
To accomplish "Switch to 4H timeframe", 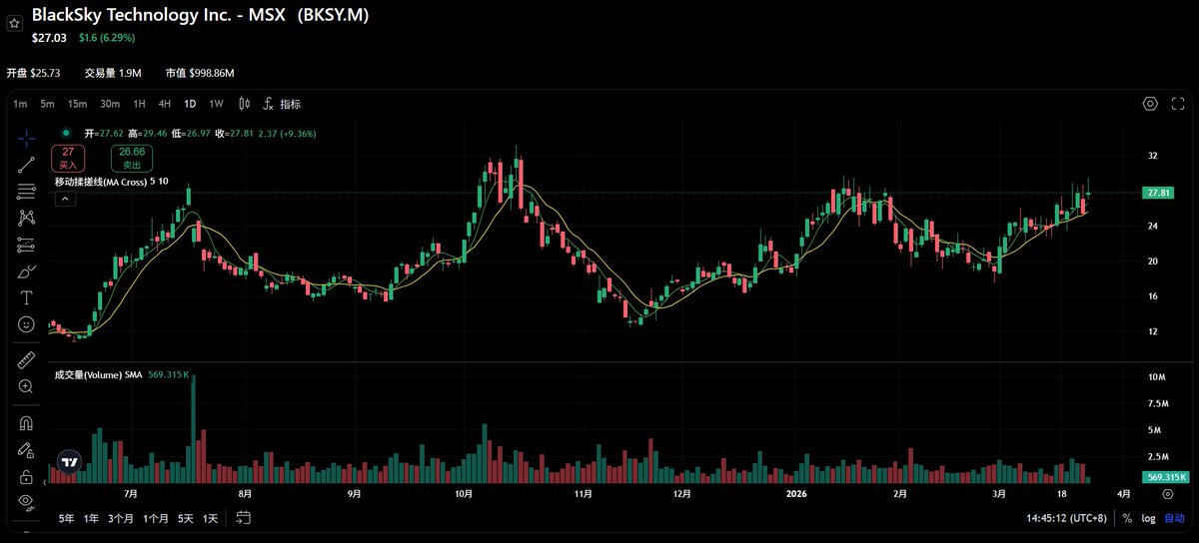I will click(x=165, y=104).
